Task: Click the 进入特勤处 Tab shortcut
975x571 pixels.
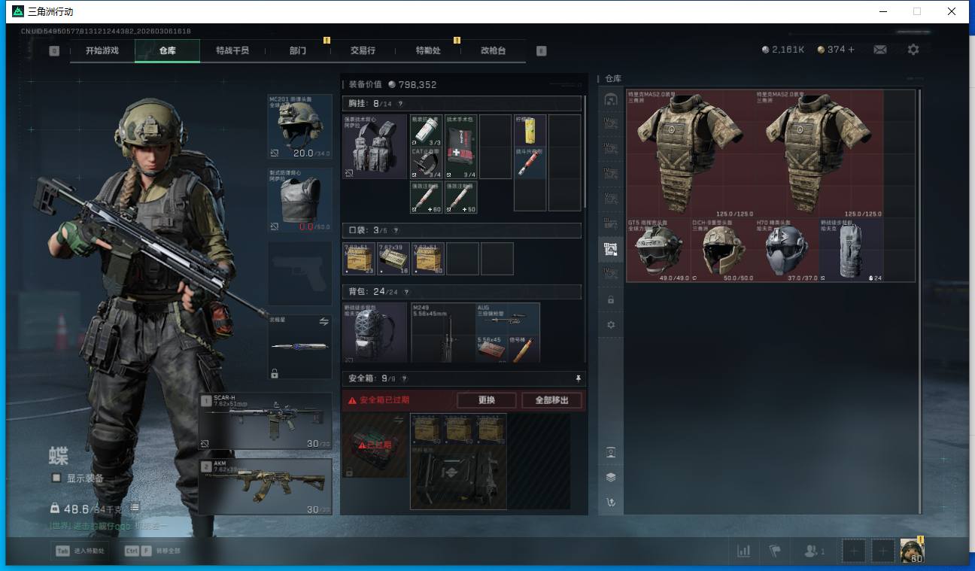Action: [81, 551]
